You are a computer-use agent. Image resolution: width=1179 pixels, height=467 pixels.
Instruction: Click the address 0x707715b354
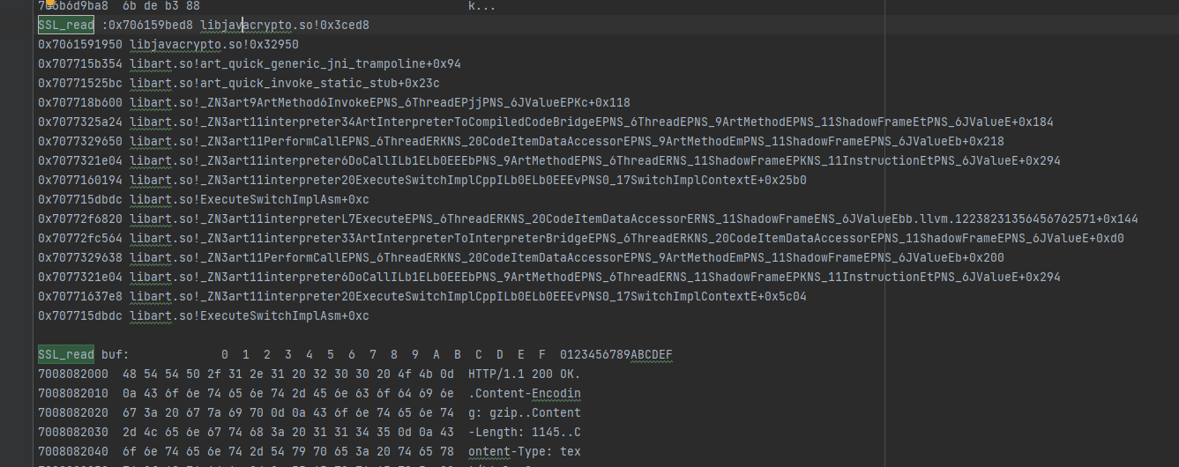pyautogui.click(x=80, y=63)
